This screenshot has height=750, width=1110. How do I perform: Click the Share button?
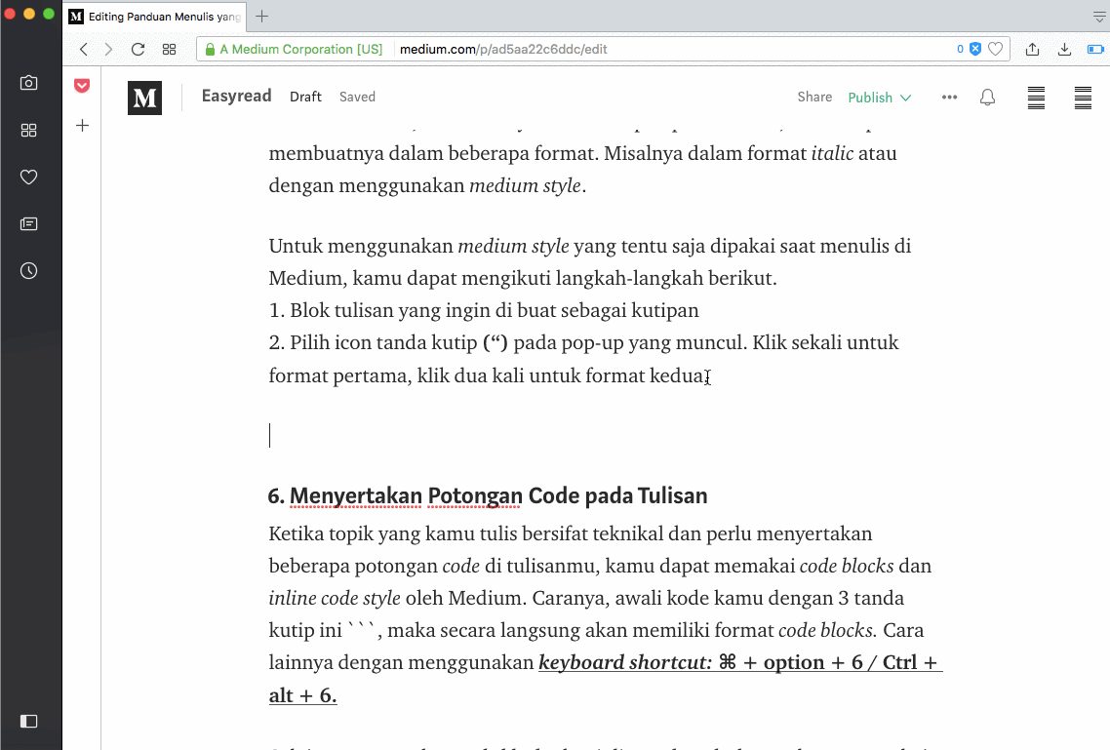(x=814, y=97)
